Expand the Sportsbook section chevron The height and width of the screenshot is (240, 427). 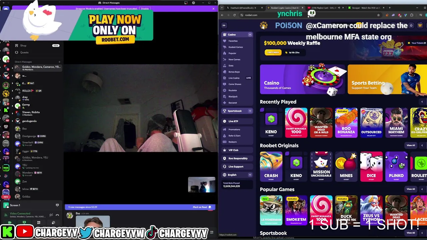(x=250, y=111)
